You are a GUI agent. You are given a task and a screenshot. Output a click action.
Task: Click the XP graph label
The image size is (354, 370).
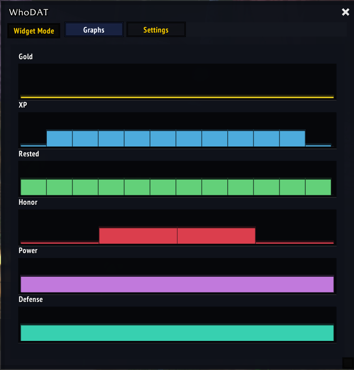pos(23,105)
